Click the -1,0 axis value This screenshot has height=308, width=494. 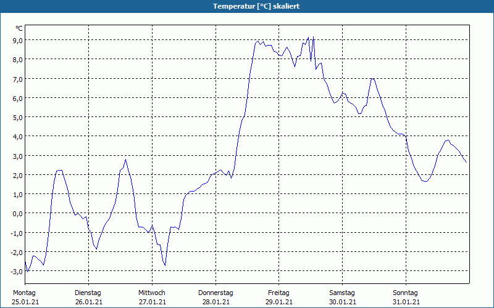tap(17, 233)
